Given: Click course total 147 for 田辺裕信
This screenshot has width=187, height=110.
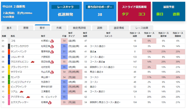Looking at the screenshot, I should tap(135, 62).
